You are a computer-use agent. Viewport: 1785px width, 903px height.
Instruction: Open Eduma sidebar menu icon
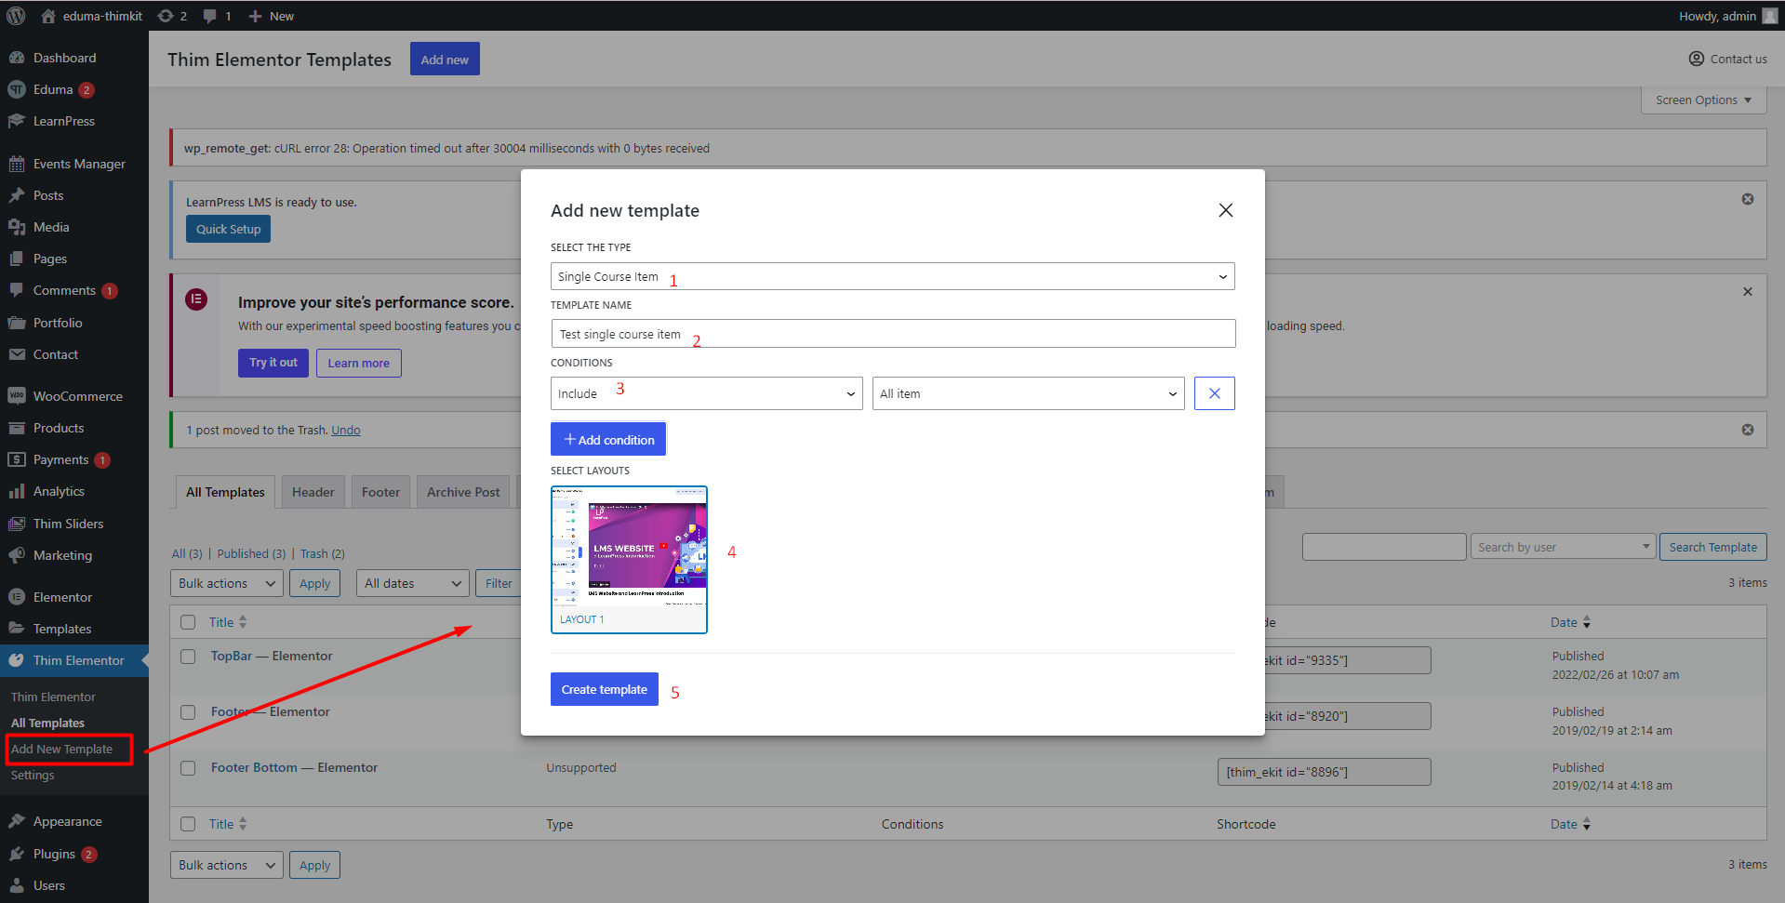point(17,89)
